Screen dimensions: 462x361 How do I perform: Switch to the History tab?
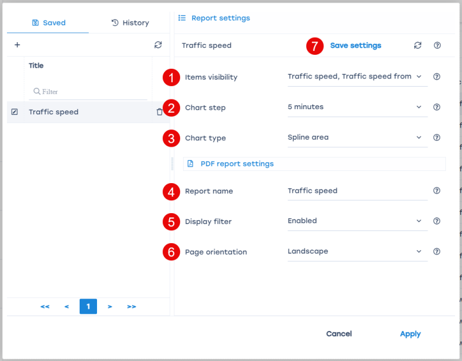130,23
